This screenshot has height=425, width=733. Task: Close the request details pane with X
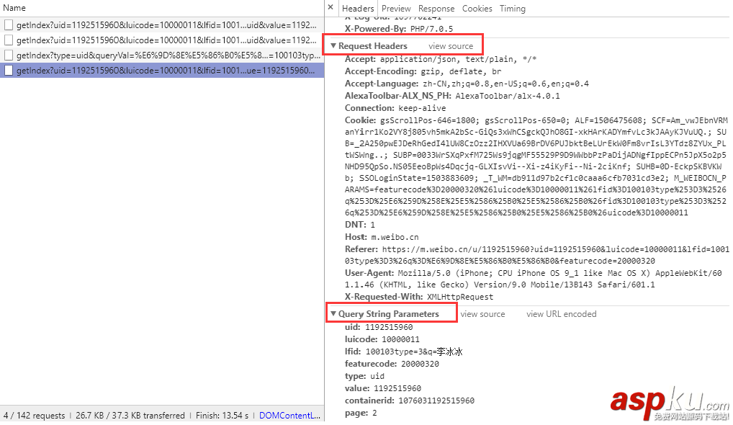(330, 7)
